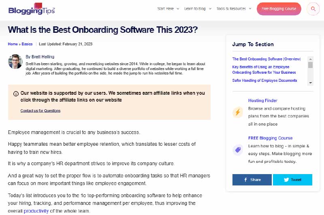Expand the Start Here menu chevron

pos(178,9)
